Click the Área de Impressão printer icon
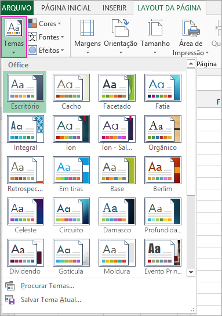Viewport: 222px width, 316px height. tap(191, 28)
